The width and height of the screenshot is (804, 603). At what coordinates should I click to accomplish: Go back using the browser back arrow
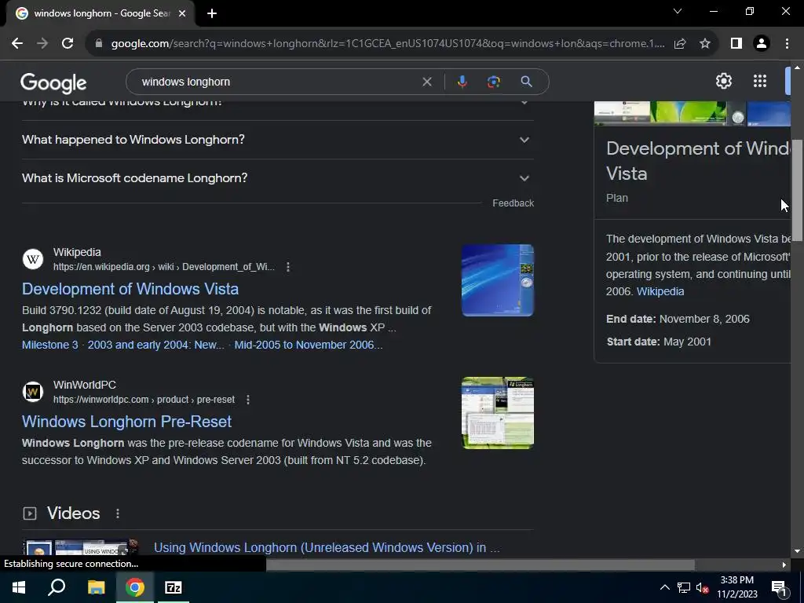(17, 44)
